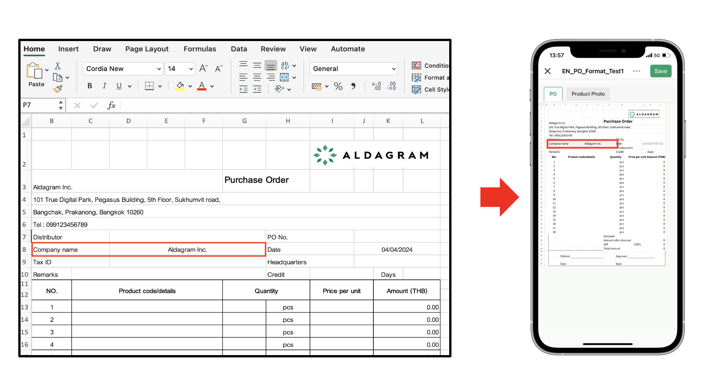Toggle italic formatting

point(104,86)
